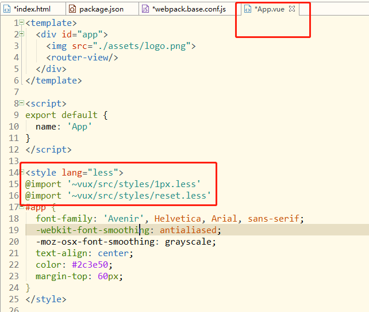Click the closing </script> tag
This screenshot has height=312, width=369.
click(48, 150)
